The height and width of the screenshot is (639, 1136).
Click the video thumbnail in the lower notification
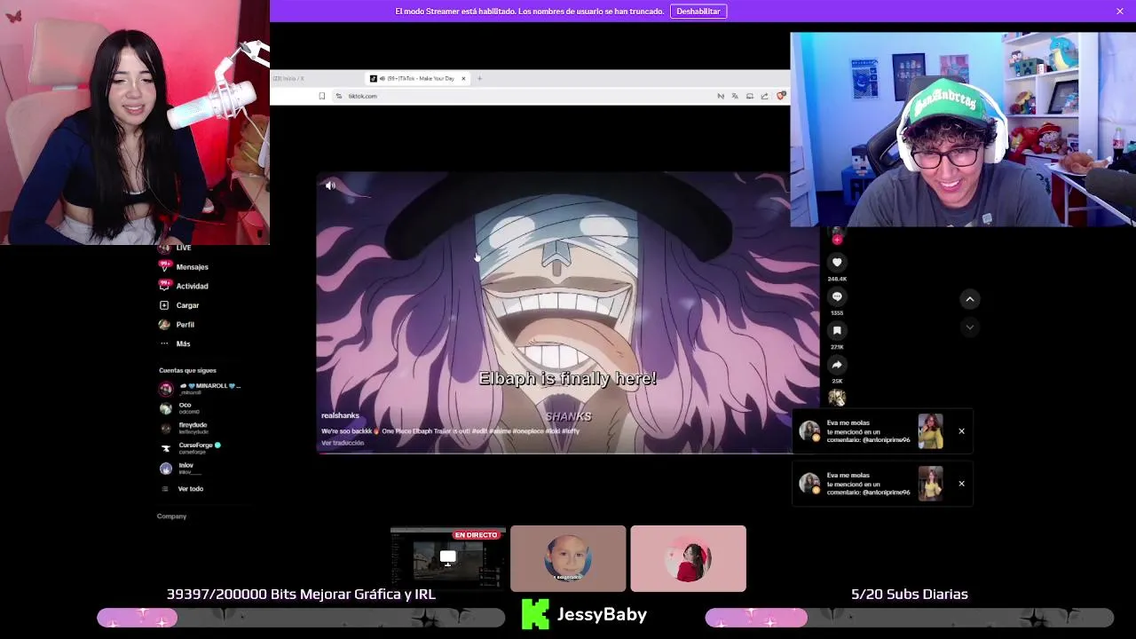(x=930, y=484)
